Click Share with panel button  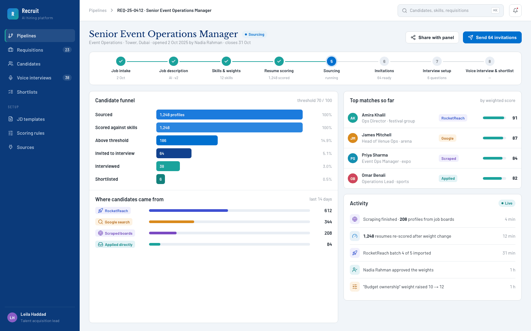pos(432,37)
